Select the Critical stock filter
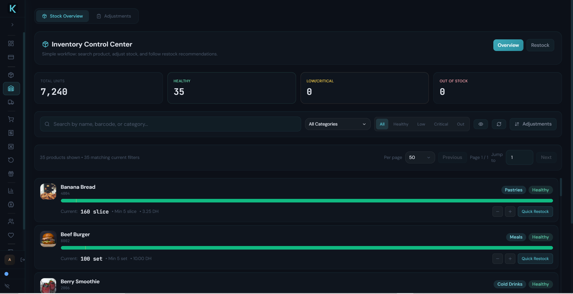This screenshot has height=294, width=573. coord(441,124)
